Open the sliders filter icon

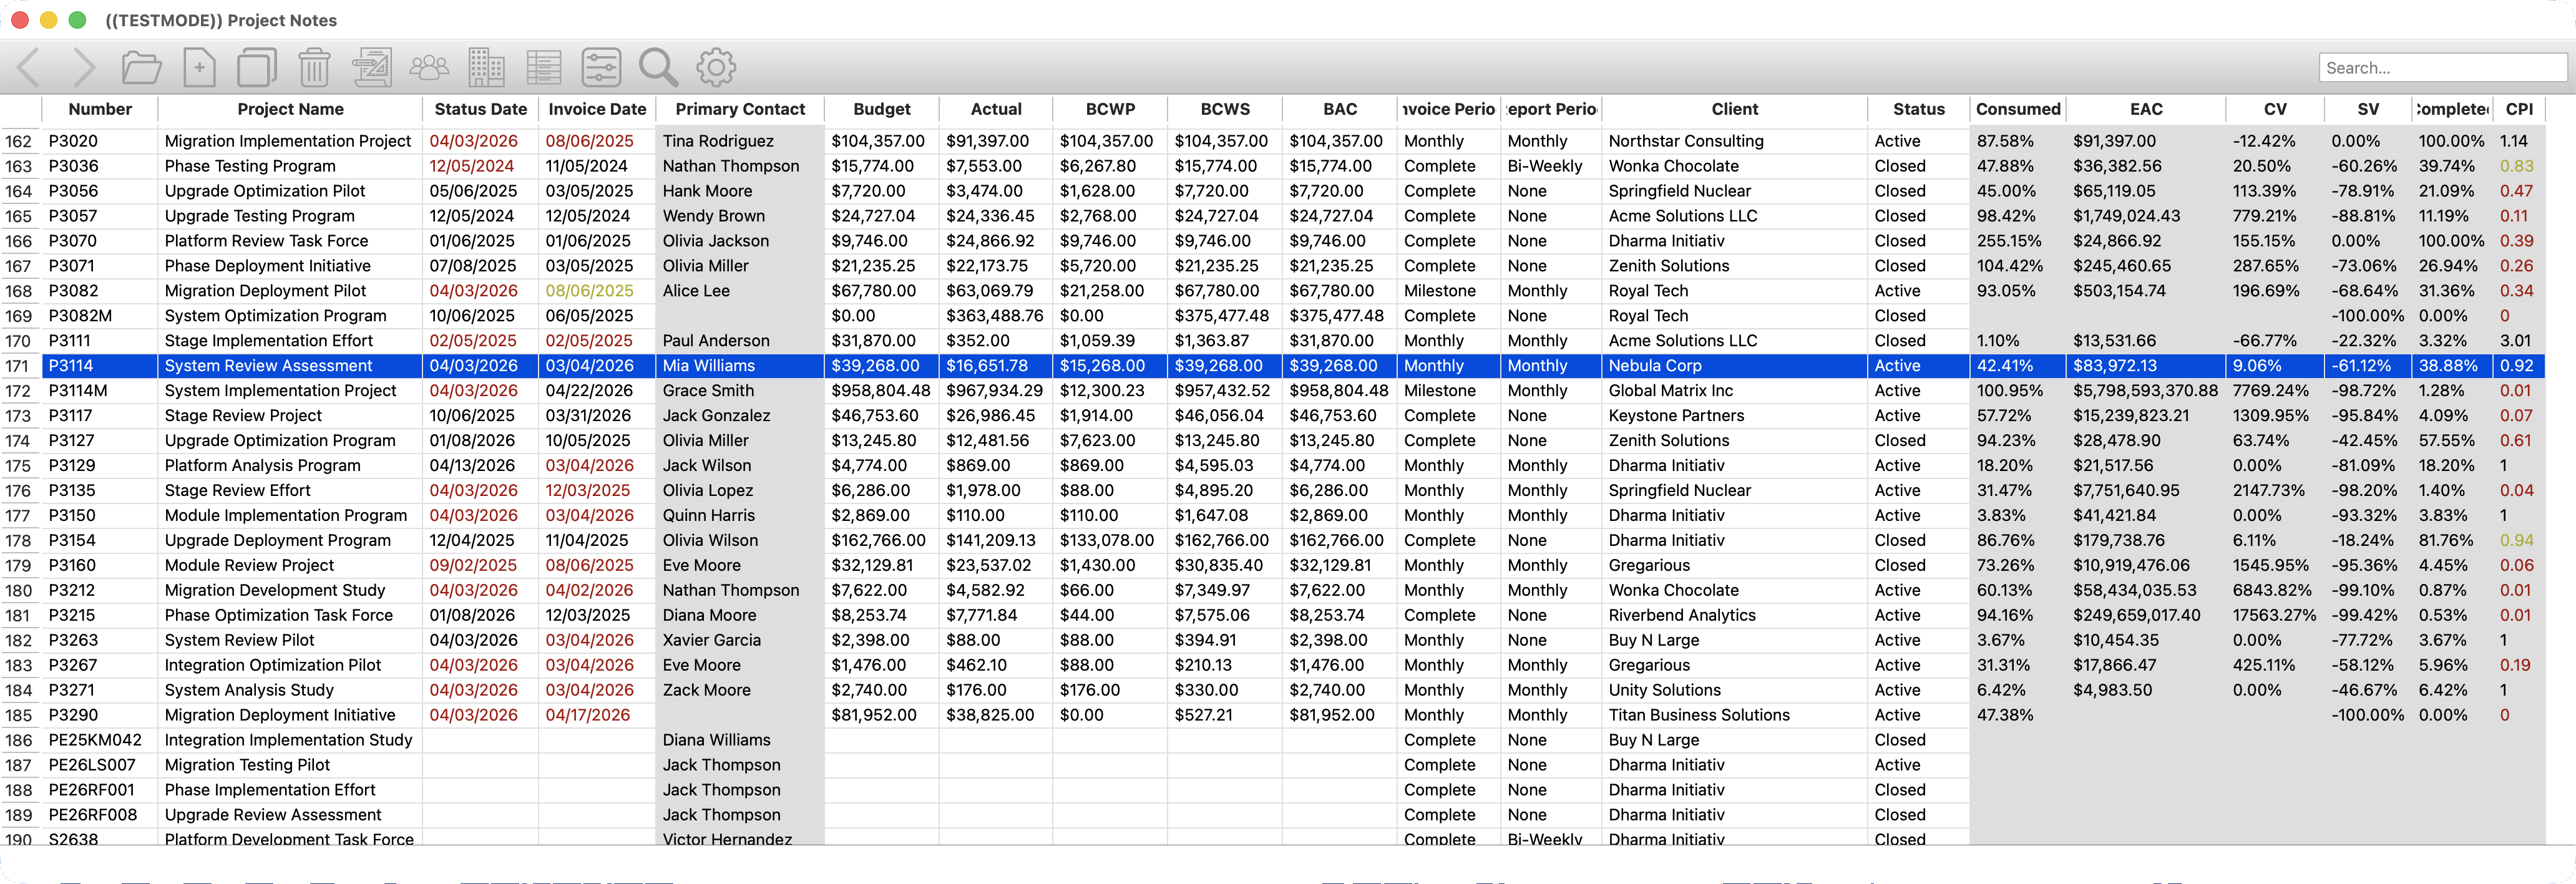tap(601, 68)
